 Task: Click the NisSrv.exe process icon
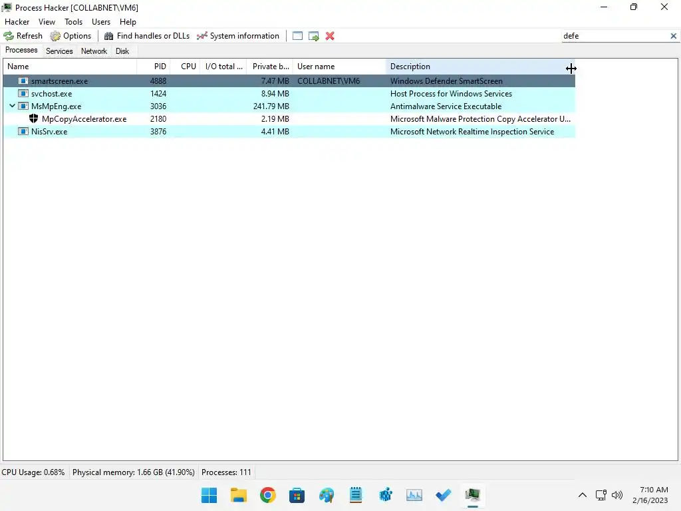pyautogui.click(x=23, y=131)
